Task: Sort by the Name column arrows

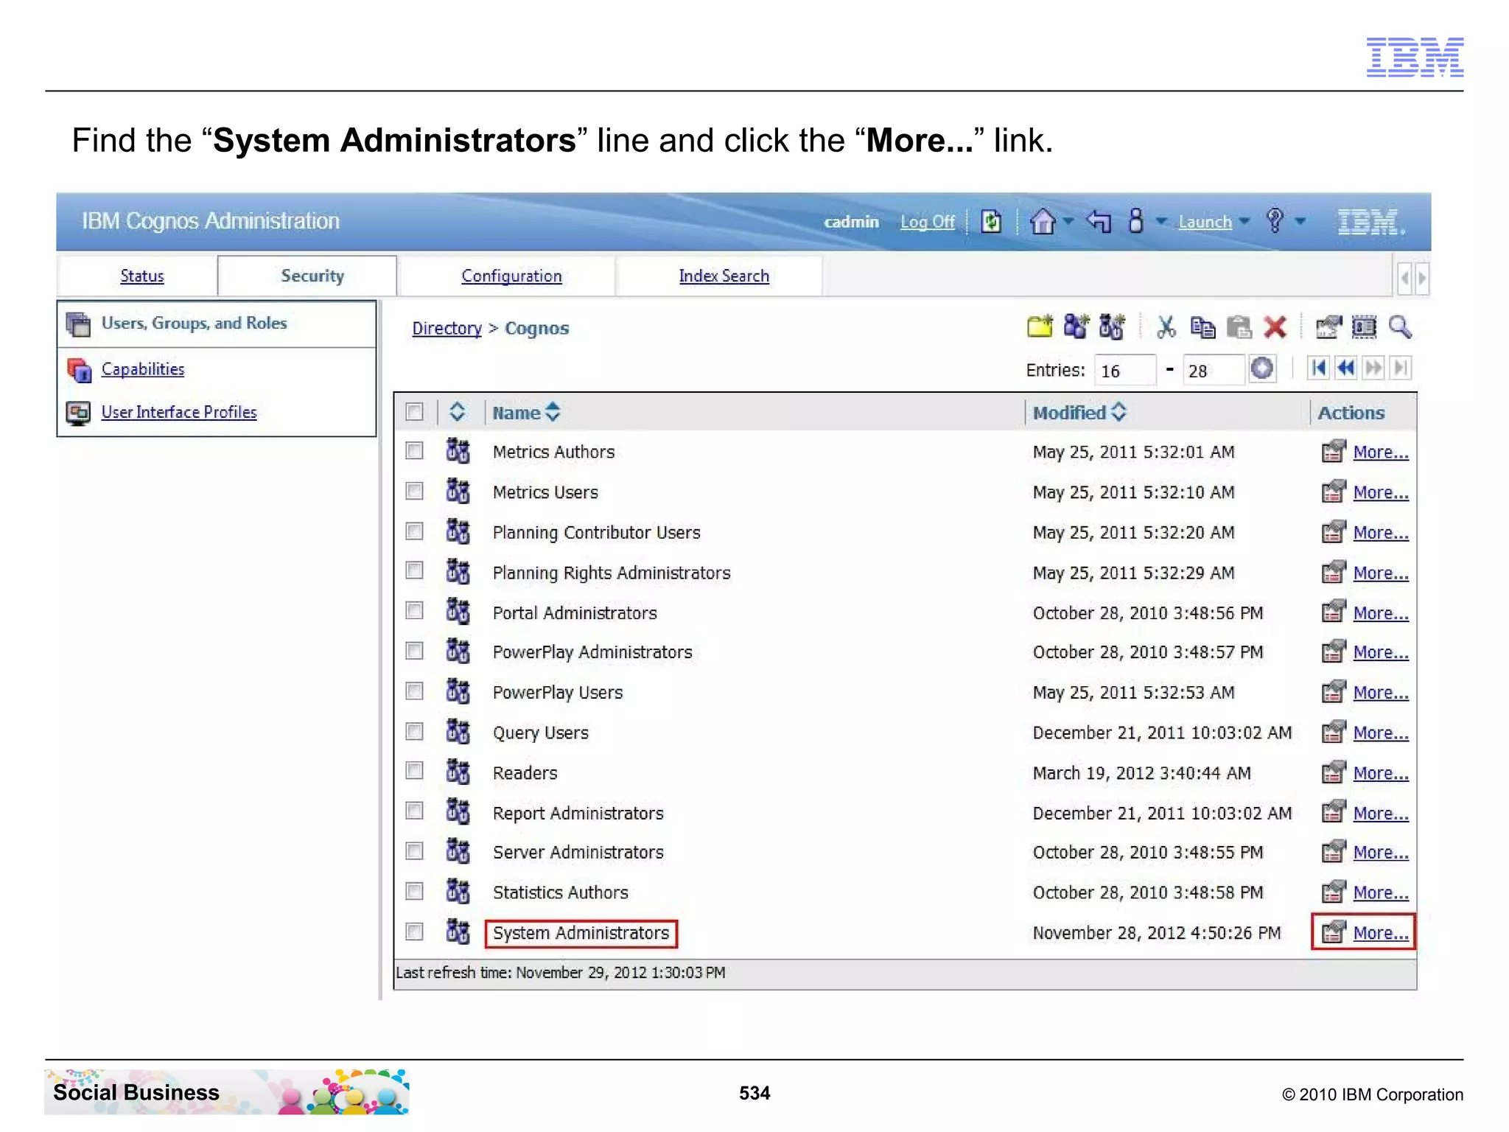Action: [553, 412]
